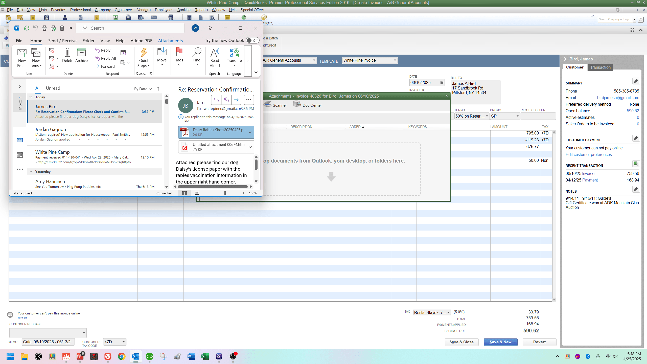Click the edit pencil beside CUSTOMER PAYMENT
This screenshot has width=647, height=364.
(636, 138)
